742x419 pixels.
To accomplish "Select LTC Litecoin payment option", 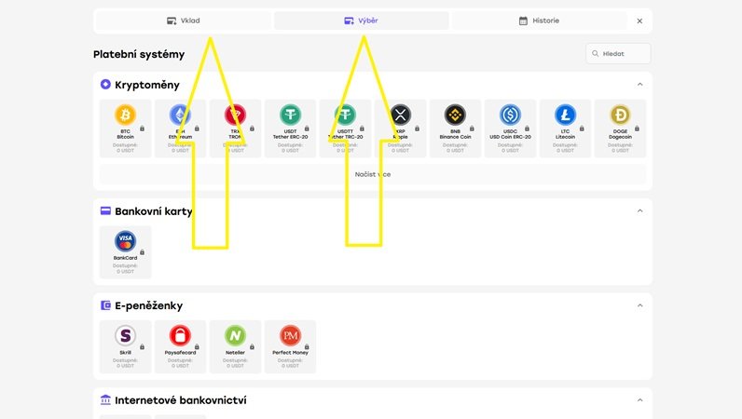I will 565,128.
